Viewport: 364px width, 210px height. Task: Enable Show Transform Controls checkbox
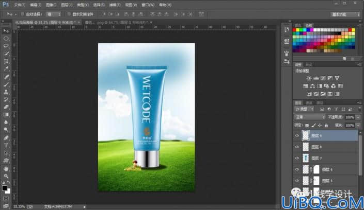click(69, 14)
